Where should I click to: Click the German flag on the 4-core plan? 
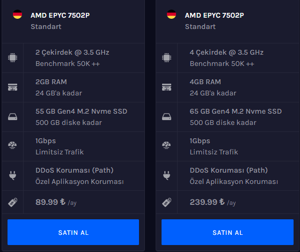pos(171,14)
